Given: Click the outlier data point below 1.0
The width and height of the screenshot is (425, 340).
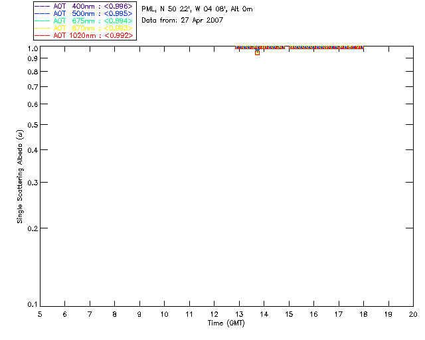Looking at the screenshot, I should pyautogui.click(x=257, y=52).
